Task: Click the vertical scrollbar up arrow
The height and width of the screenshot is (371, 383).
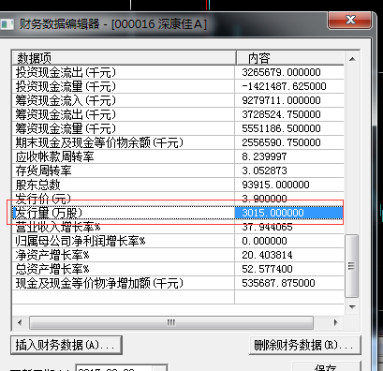Action: point(352,59)
